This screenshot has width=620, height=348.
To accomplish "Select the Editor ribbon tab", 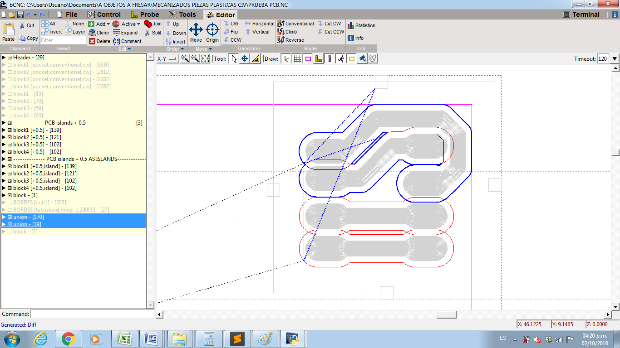I will pyautogui.click(x=221, y=14).
